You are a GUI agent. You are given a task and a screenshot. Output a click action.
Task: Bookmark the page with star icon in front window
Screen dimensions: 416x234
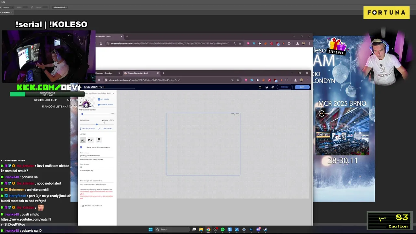(238, 80)
